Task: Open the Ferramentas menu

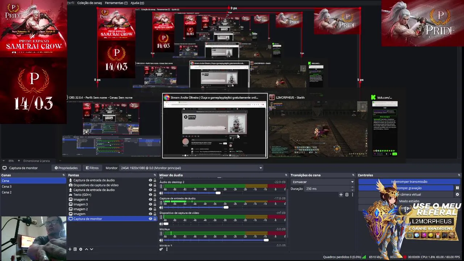Action: click(116, 3)
